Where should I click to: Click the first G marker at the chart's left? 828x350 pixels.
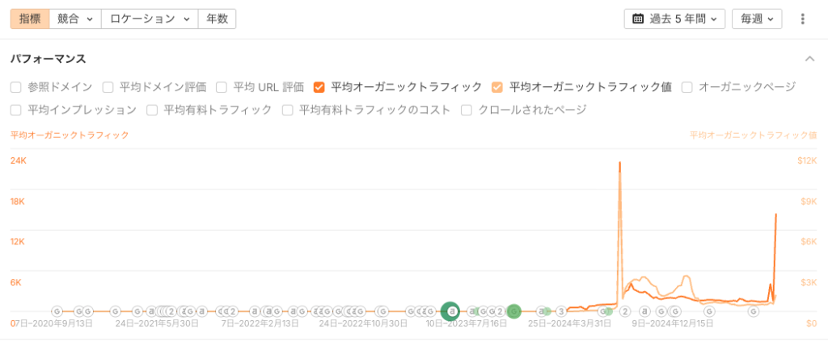(x=57, y=310)
